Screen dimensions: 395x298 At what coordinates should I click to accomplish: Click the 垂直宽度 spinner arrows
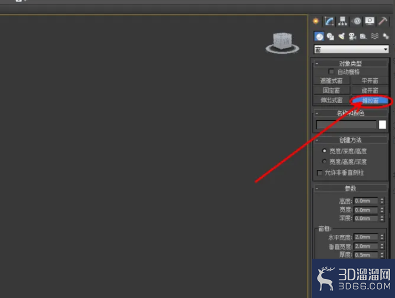click(382, 246)
